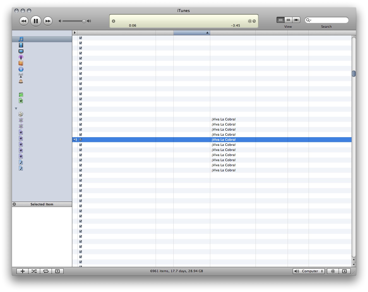Click the elapsed time "0:06"

(133, 25)
